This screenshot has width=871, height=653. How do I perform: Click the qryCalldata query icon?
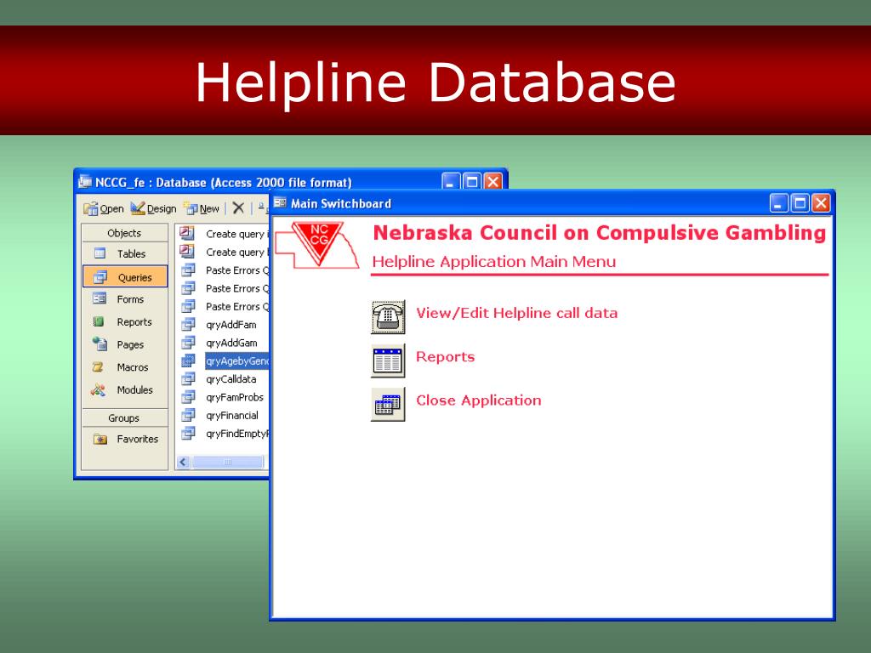188,378
